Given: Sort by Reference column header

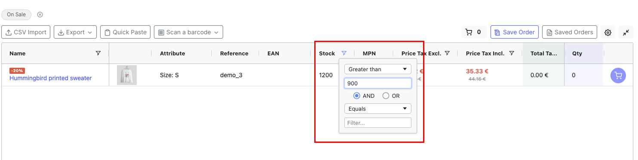Looking at the screenshot, I should click(234, 53).
